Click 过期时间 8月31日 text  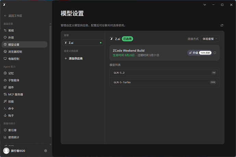click(x=148, y=55)
